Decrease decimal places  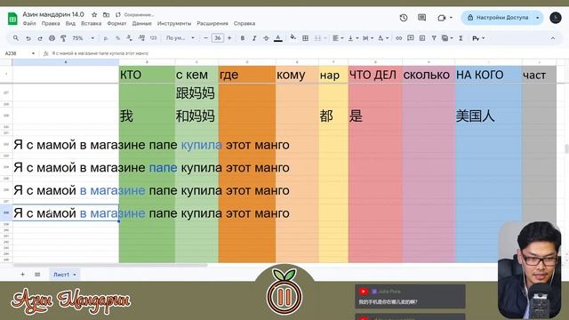coord(129,38)
